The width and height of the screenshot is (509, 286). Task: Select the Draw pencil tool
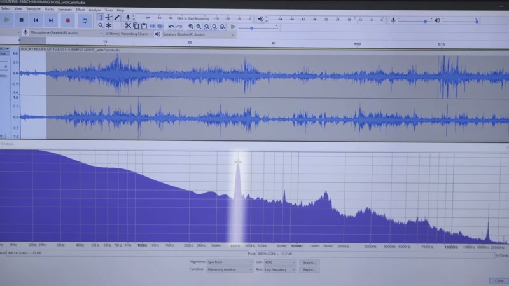(117, 18)
